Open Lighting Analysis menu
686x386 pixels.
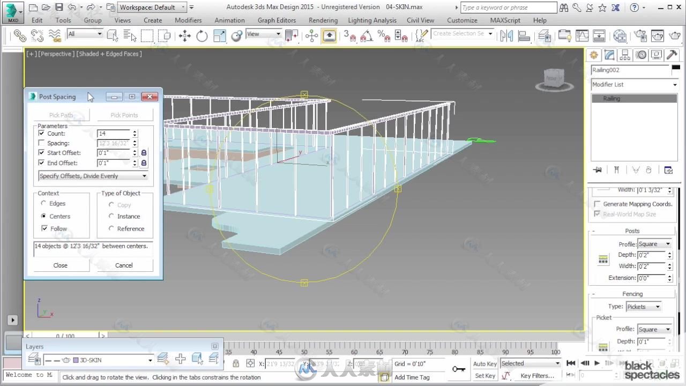click(372, 20)
